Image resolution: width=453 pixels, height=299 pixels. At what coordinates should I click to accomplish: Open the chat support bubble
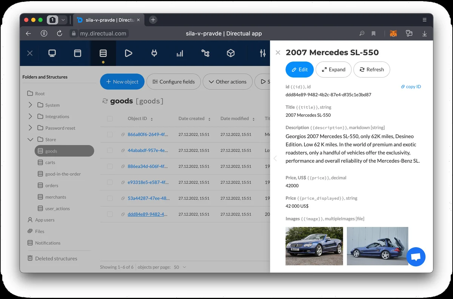416,257
